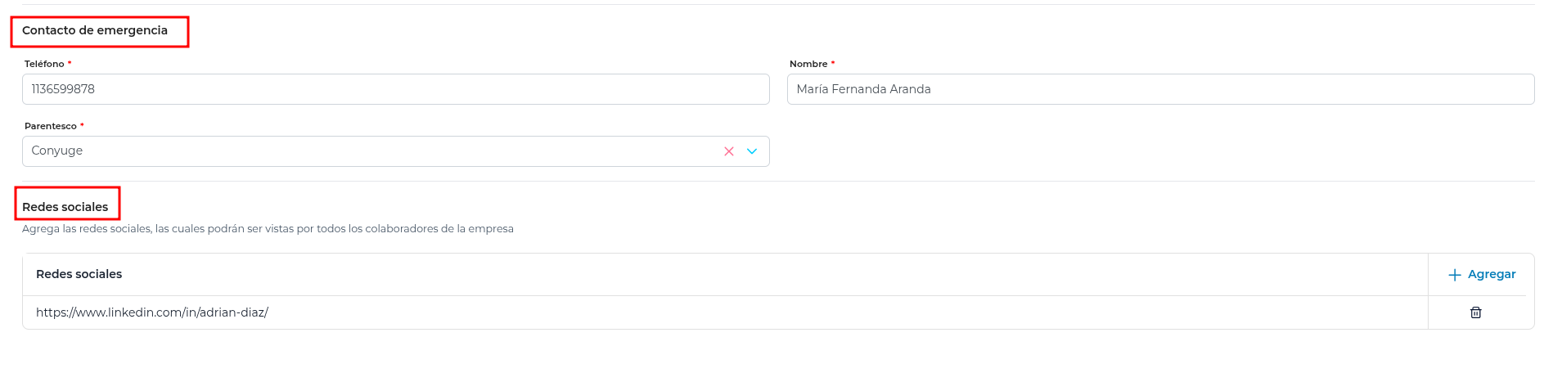Image resolution: width=1553 pixels, height=382 pixels.
Task: Expand the Parentesco dropdown chevron
Action: 752,151
